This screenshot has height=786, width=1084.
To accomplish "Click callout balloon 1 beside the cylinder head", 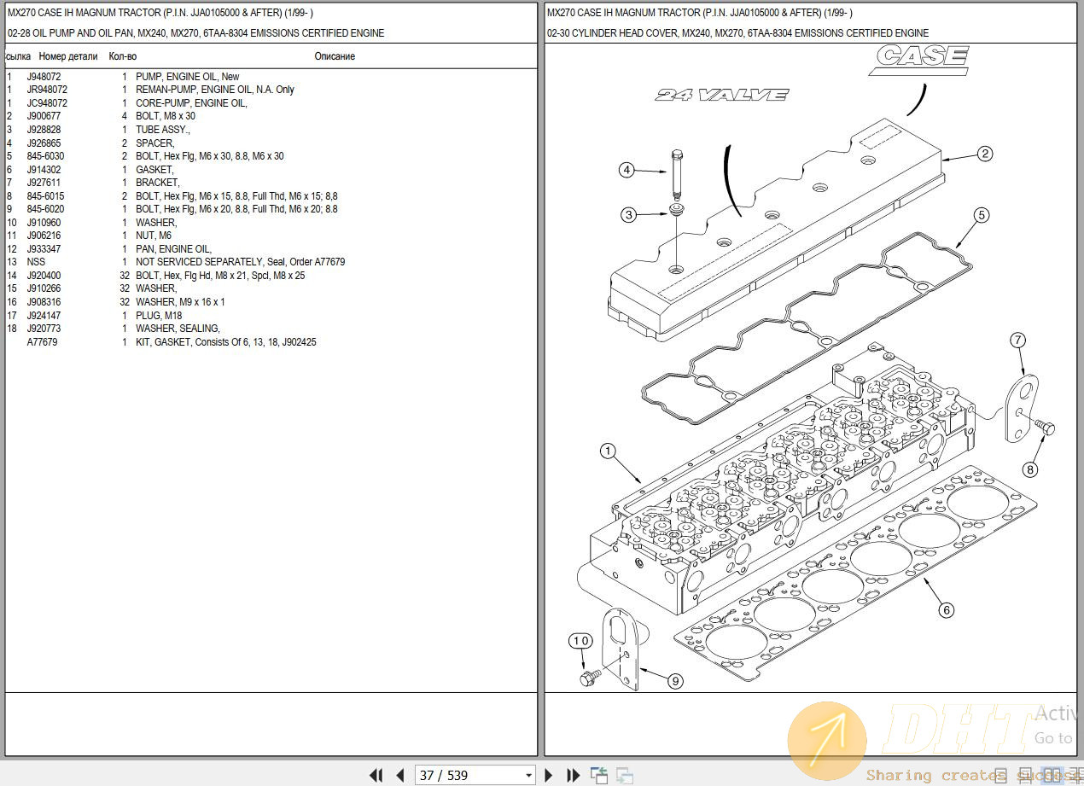I will coord(609,451).
